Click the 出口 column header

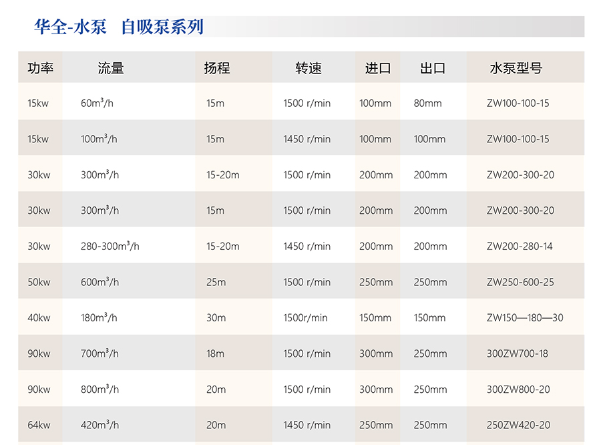pyautogui.click(x=432, y=68)
